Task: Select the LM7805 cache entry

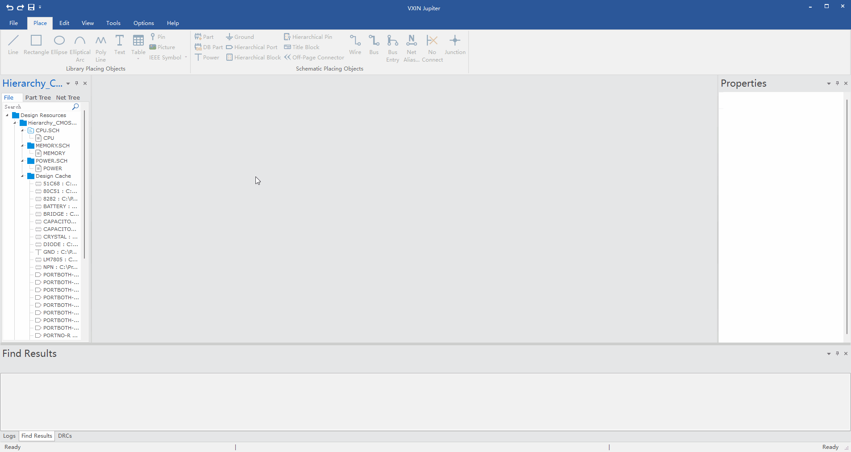Action: coord(56,259)
